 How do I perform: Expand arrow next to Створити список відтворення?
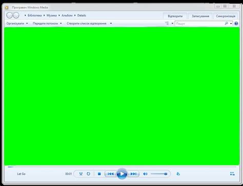click(111, 24)
